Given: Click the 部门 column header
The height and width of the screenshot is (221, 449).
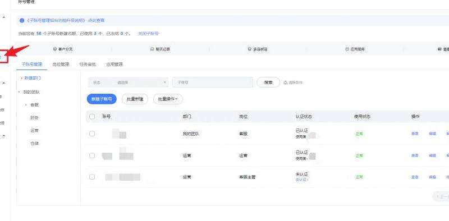Looking at the screenshot, I should pyautogui.click(x=187, y=117).
